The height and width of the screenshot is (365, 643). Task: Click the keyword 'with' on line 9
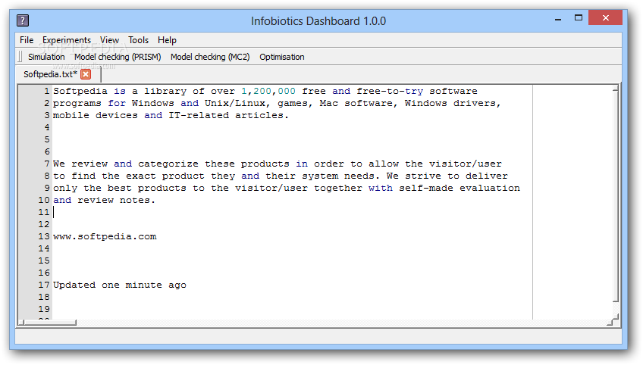click(380, 188)
